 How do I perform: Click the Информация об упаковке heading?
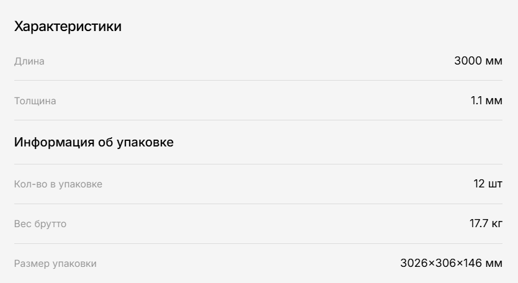tap(94, 143)
